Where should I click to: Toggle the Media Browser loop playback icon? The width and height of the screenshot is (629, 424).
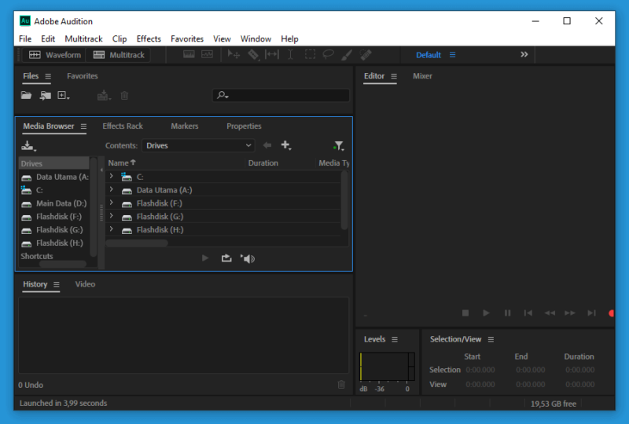click(x=226, y=258)
